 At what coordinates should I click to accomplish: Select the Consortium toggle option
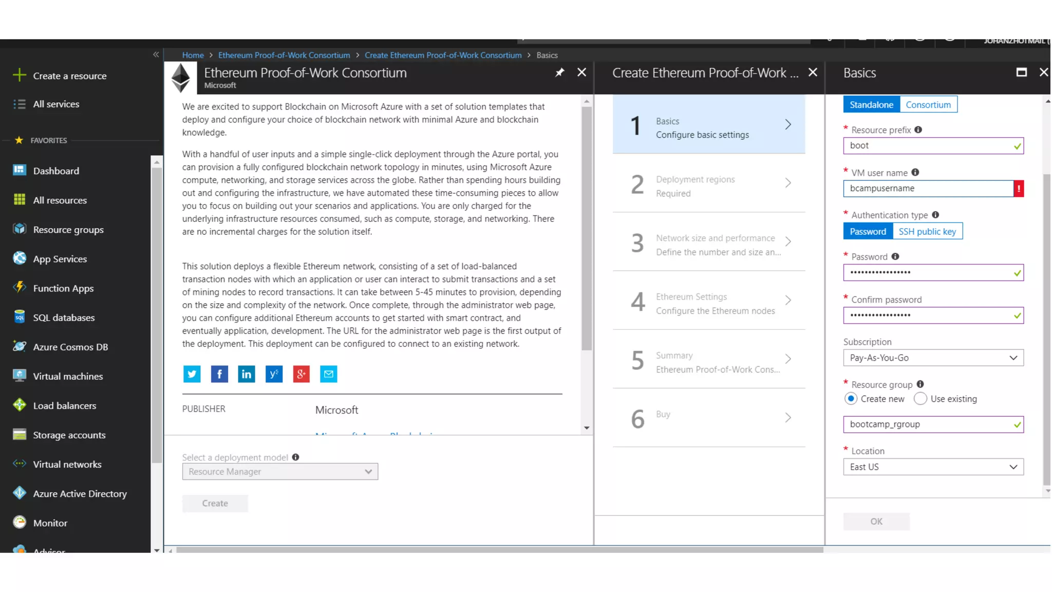pos(928,105)
